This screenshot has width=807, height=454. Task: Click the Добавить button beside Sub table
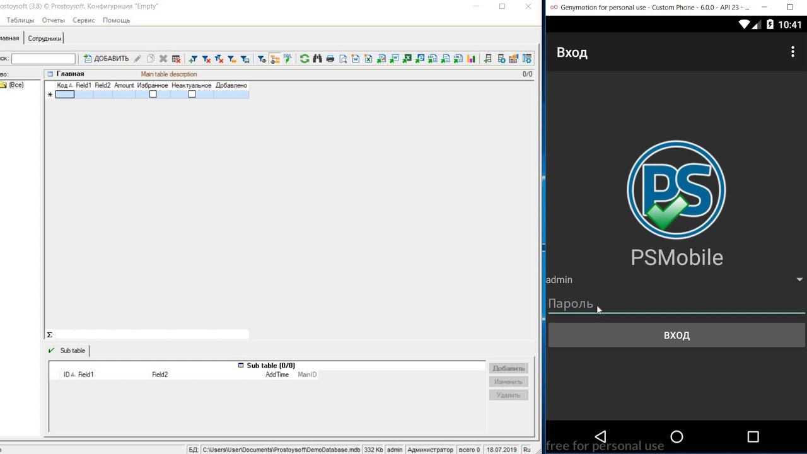click(509, 368)
